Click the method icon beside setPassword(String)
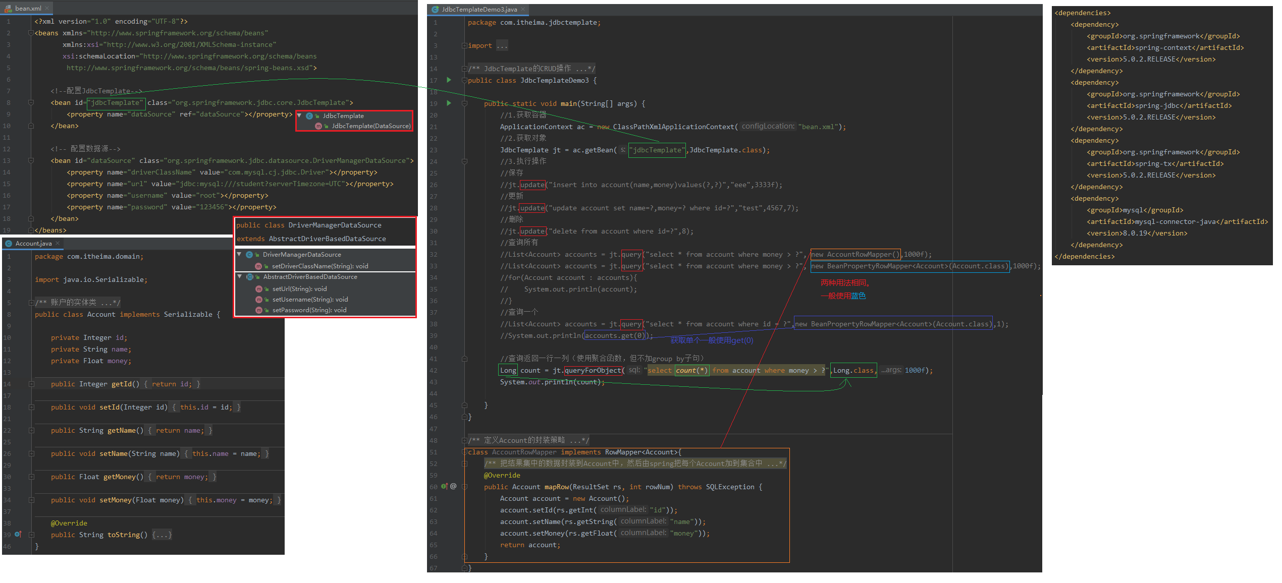Viewport: 1282px width, 583px height. pos(258,310)
